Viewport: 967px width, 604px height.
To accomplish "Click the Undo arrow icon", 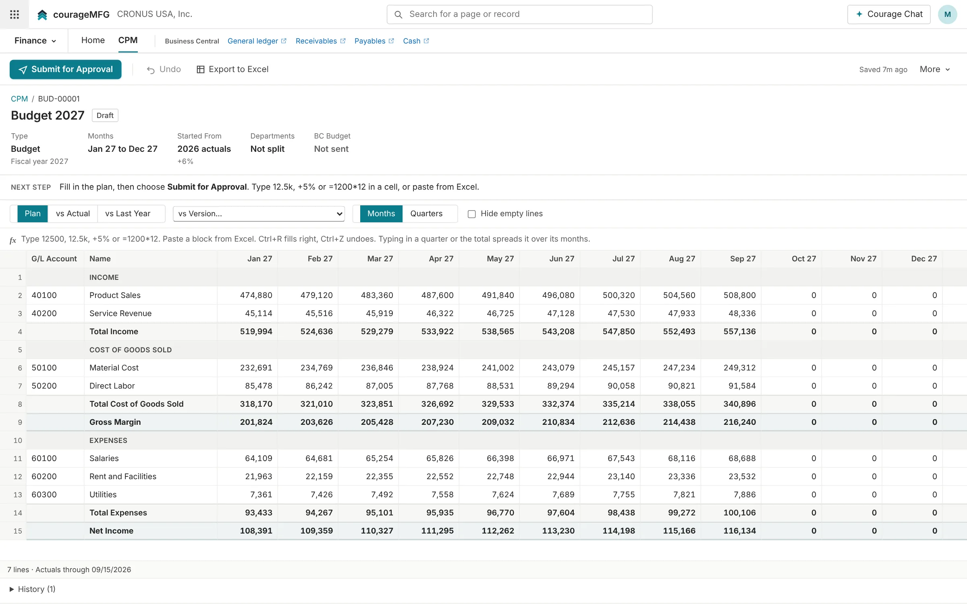I will pos(151,70).
